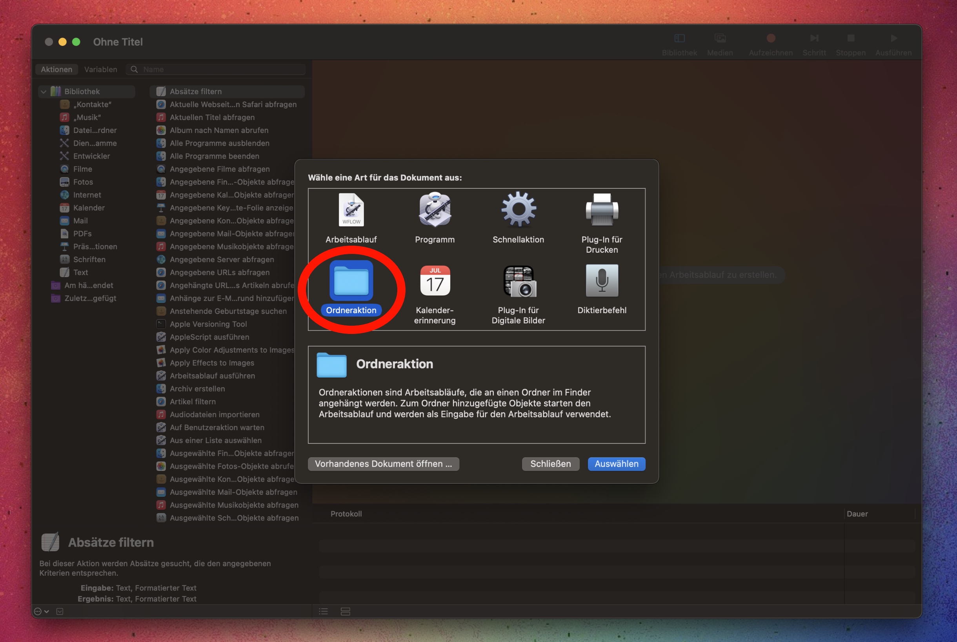Select the Arbeitsablauf document type icon

point(351,210)
